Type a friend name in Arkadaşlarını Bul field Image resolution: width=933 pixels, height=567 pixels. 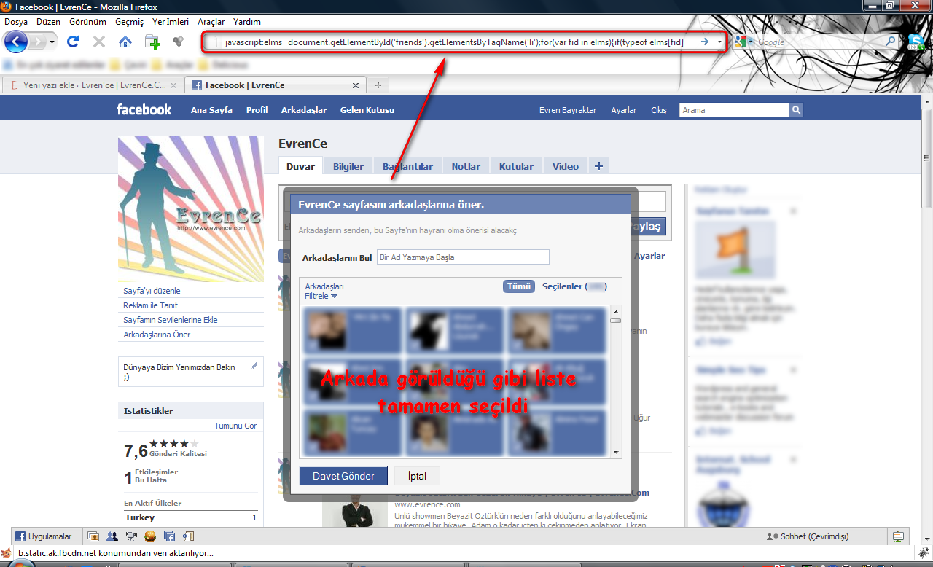[463, 257]
